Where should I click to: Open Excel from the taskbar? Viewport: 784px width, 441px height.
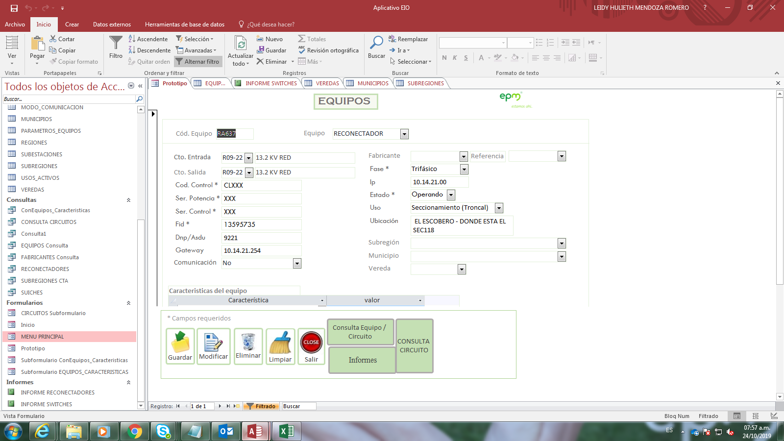coord(287,432)
